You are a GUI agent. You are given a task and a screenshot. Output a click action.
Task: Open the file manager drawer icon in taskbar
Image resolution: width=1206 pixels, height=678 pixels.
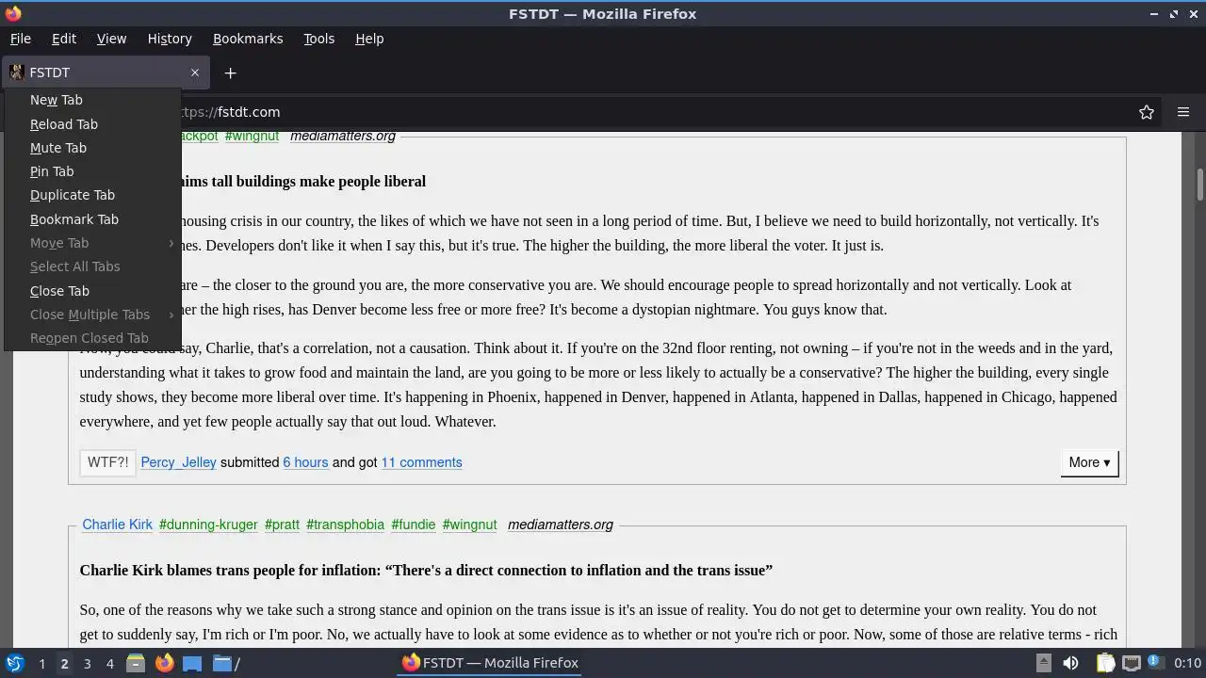point(136,663)
